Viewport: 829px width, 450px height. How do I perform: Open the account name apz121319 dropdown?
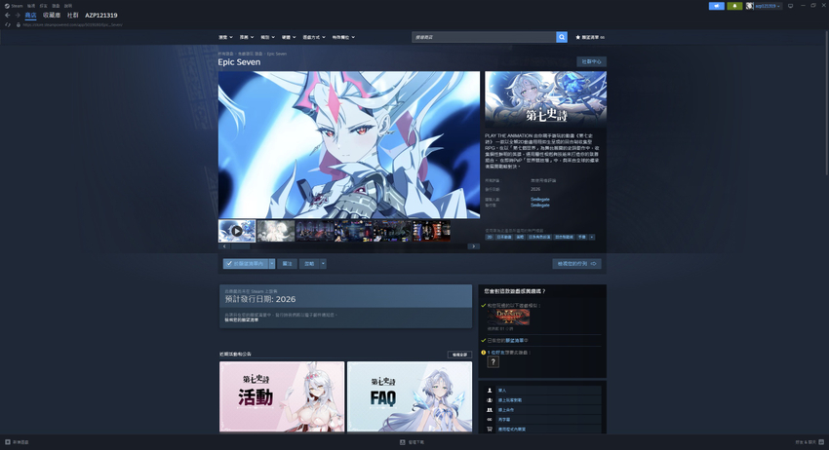(768, 6)
